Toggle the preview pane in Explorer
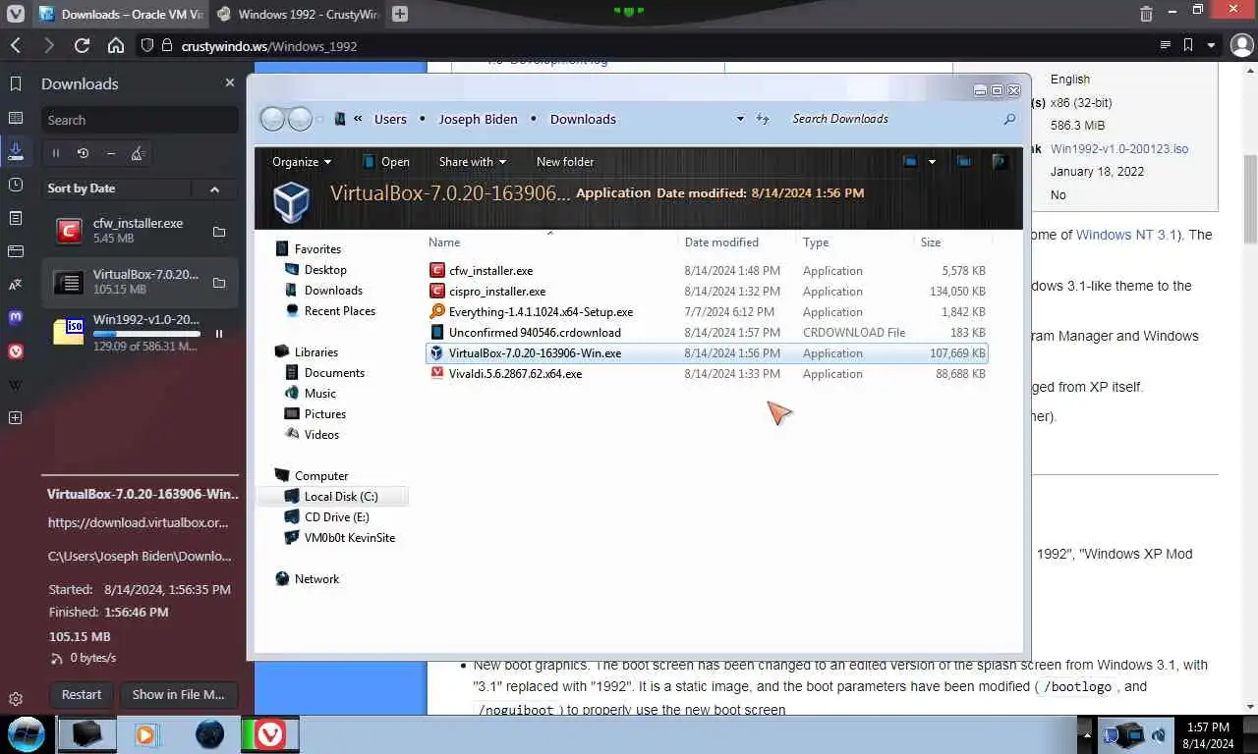Viewport: 1258px width, 754px height. point(964,162)
